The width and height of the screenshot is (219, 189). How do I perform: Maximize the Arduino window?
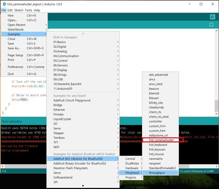coord(201,4)
